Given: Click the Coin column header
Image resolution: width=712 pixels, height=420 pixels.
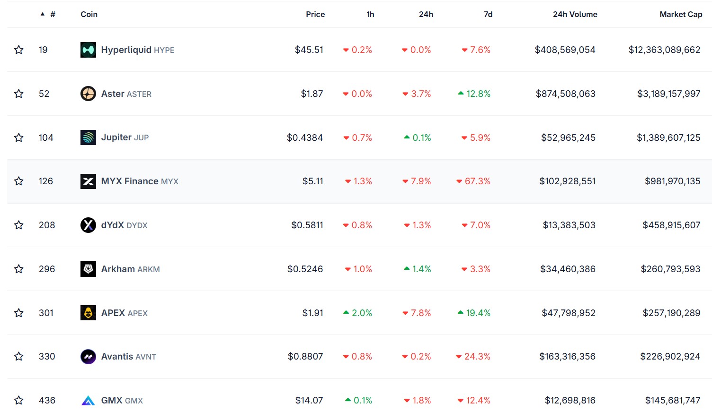Looking at the screenshot, I should click(x=89, y=15).
